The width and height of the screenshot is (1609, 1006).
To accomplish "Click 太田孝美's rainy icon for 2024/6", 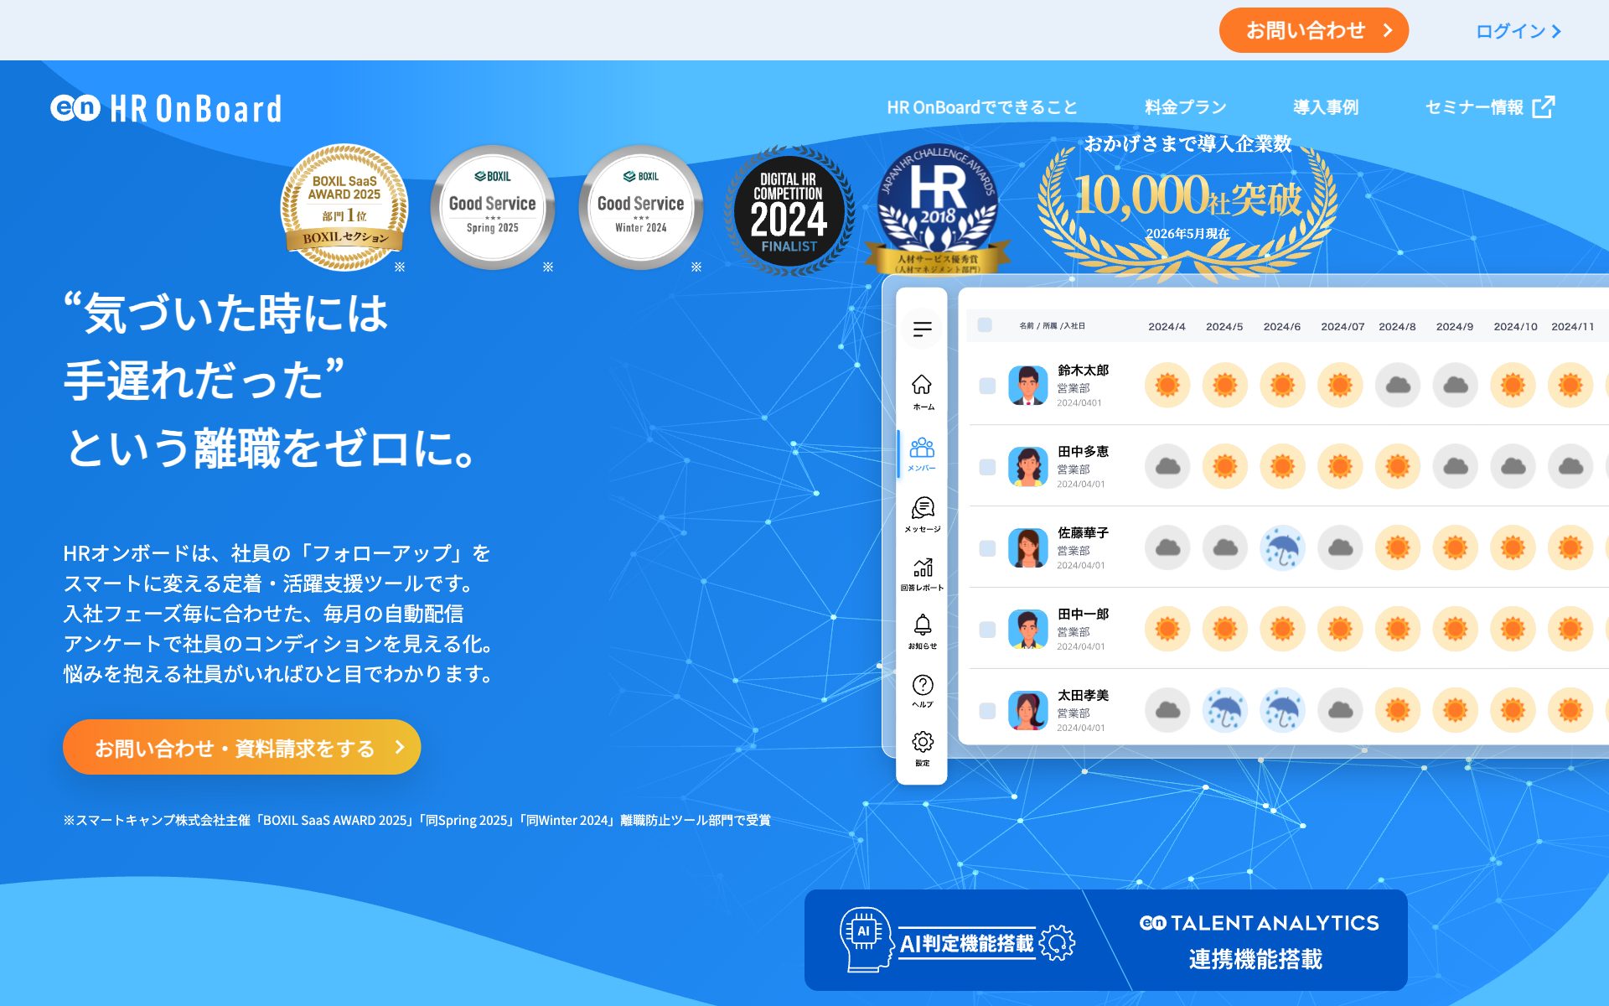I will pyautogui.click(x=1282, y=710).
